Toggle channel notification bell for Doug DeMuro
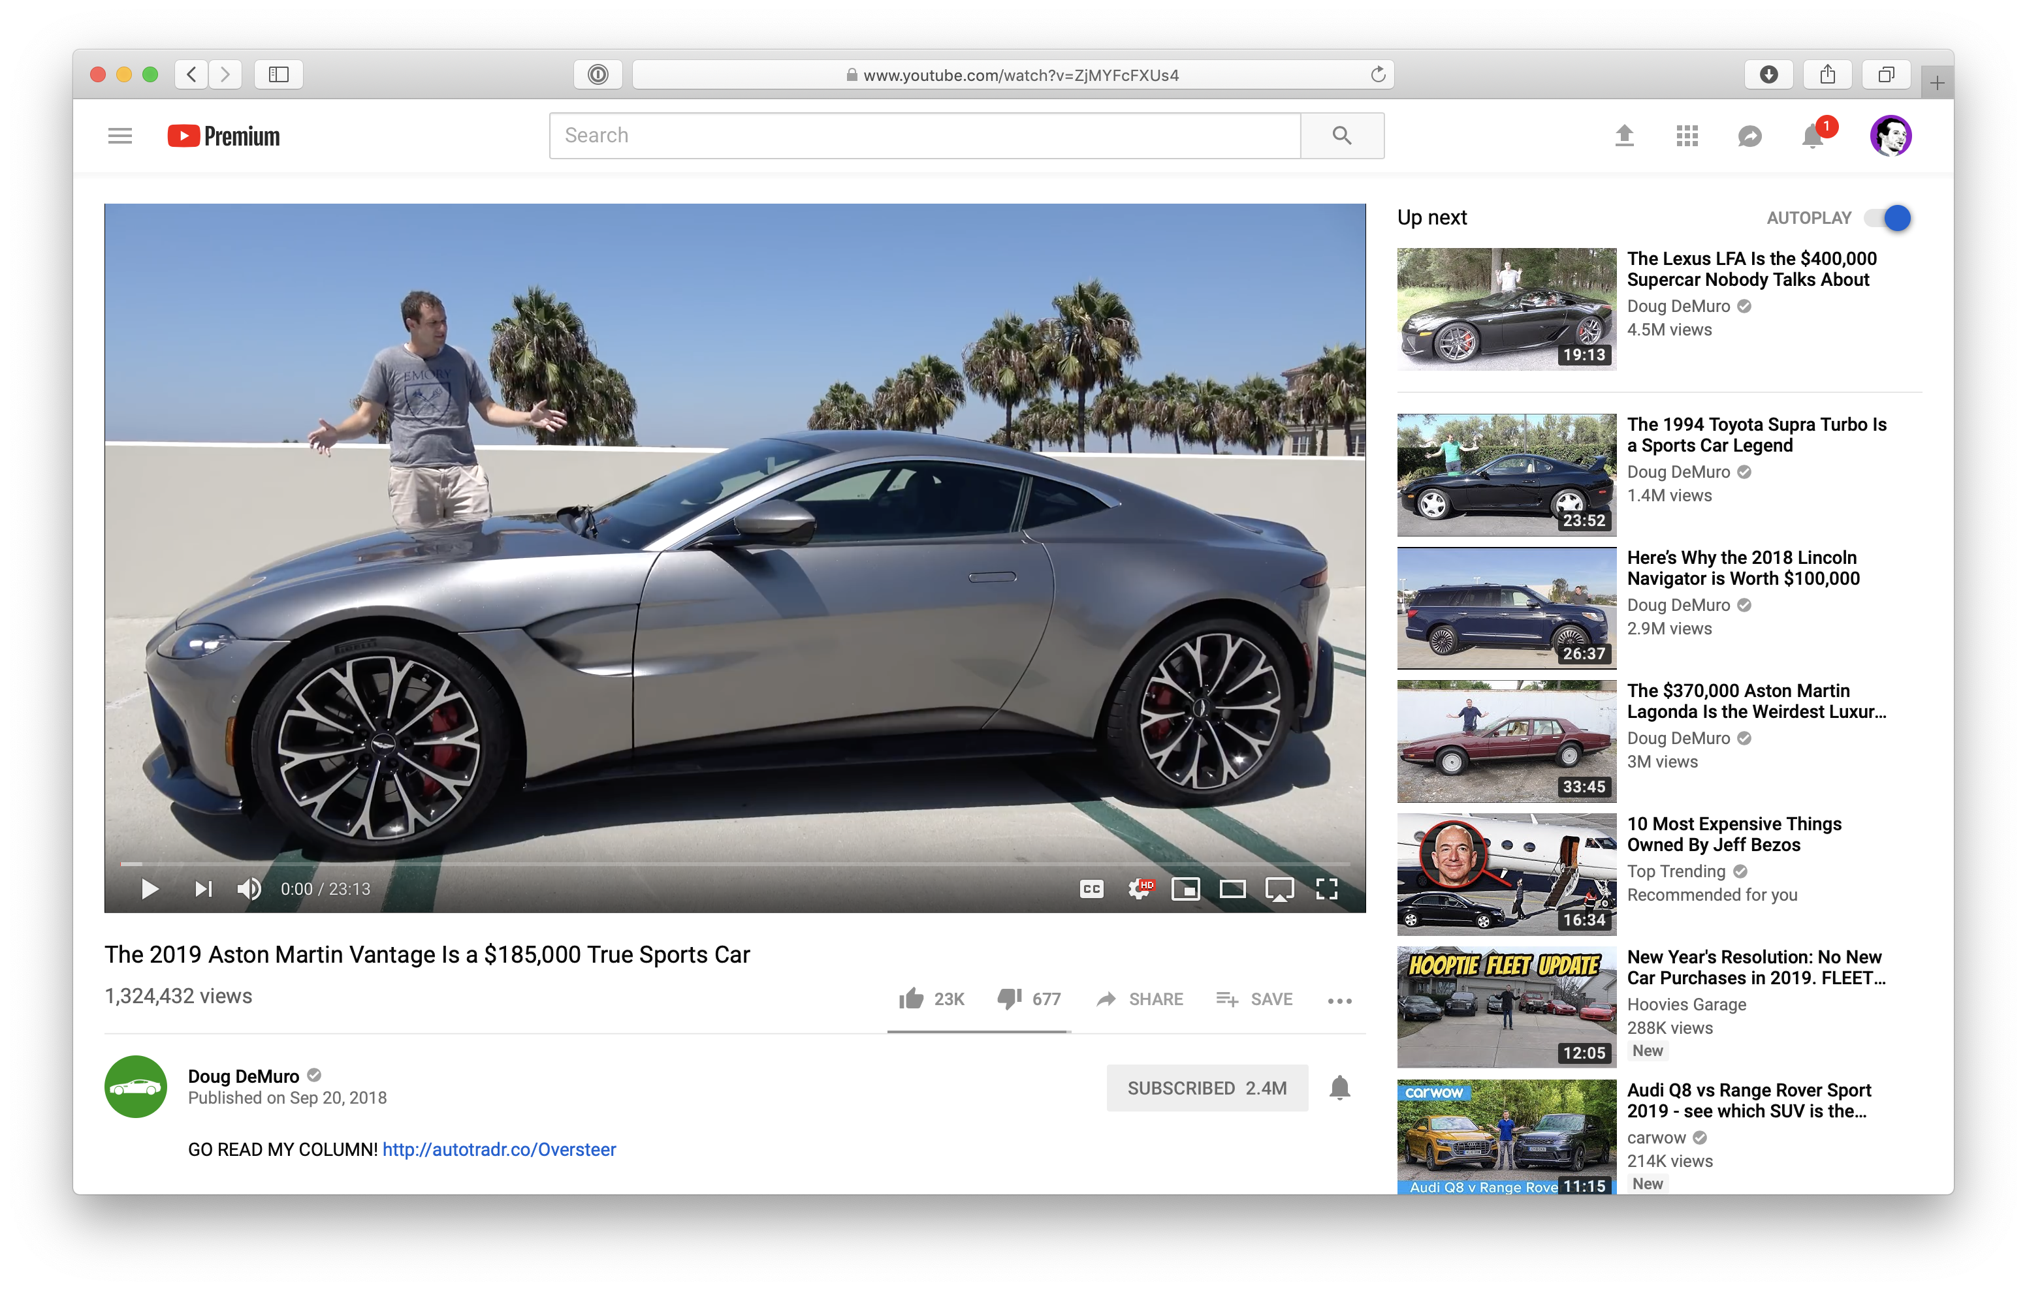The height and width of the screenshot is (1291, 2027). (1339, 1088)
